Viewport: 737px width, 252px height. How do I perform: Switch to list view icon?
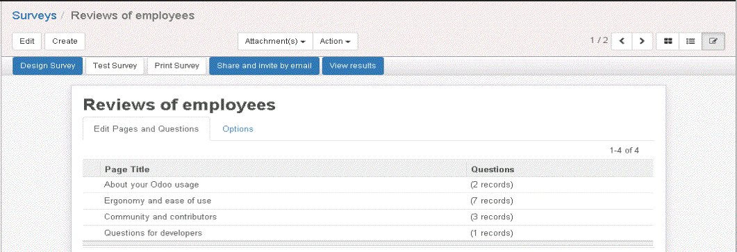pos(690,42)
